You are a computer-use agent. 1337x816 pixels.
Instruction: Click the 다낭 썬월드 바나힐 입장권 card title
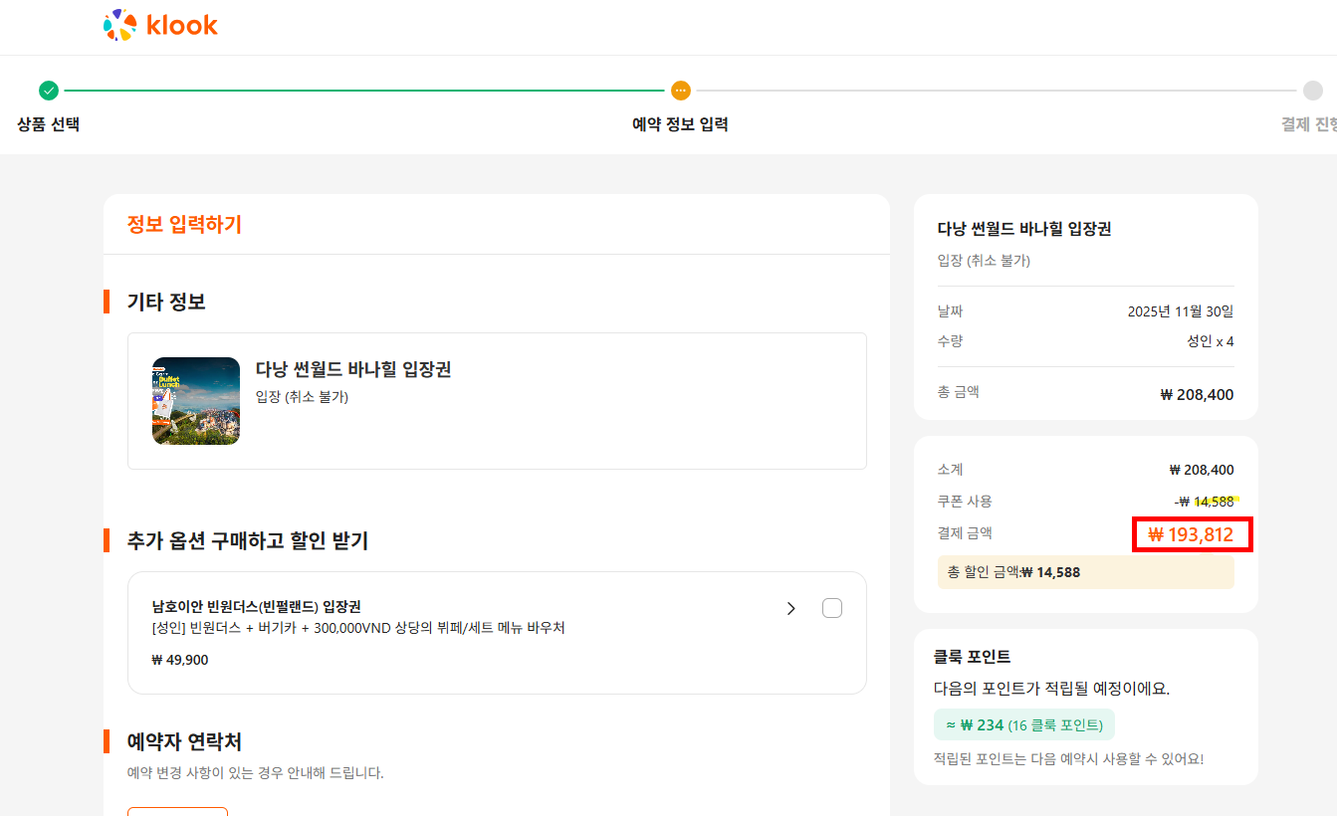click(353, 369)
